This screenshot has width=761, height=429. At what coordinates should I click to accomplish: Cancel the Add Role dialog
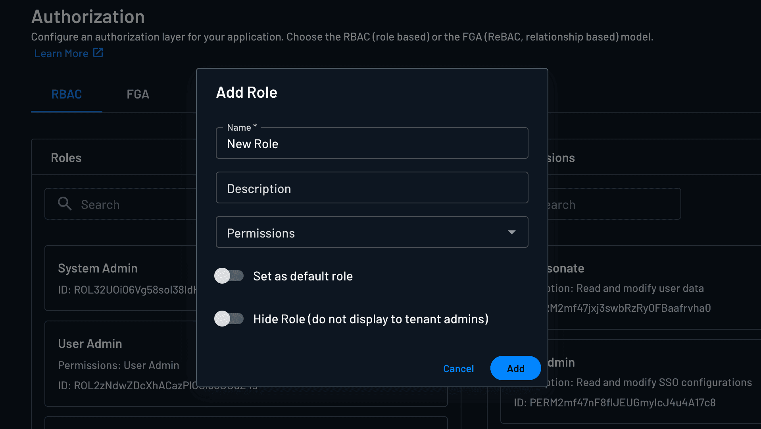click(x=458, y=368)
